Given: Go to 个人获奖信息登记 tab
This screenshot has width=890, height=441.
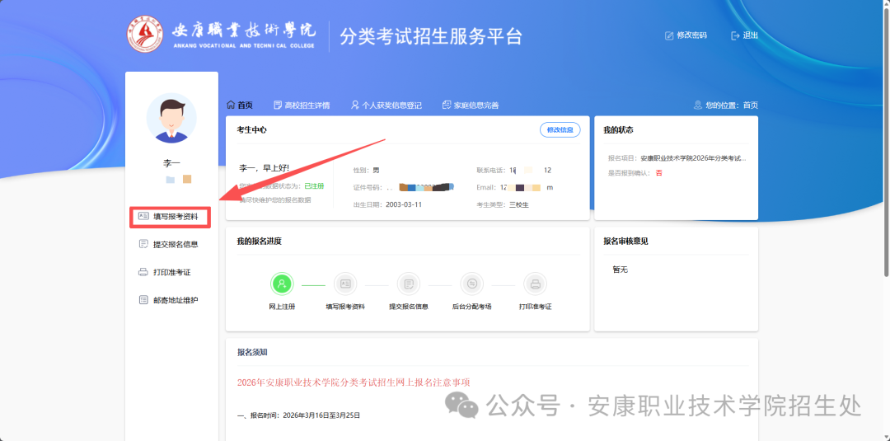Looking at the screenshot, I should click(386, 106).
